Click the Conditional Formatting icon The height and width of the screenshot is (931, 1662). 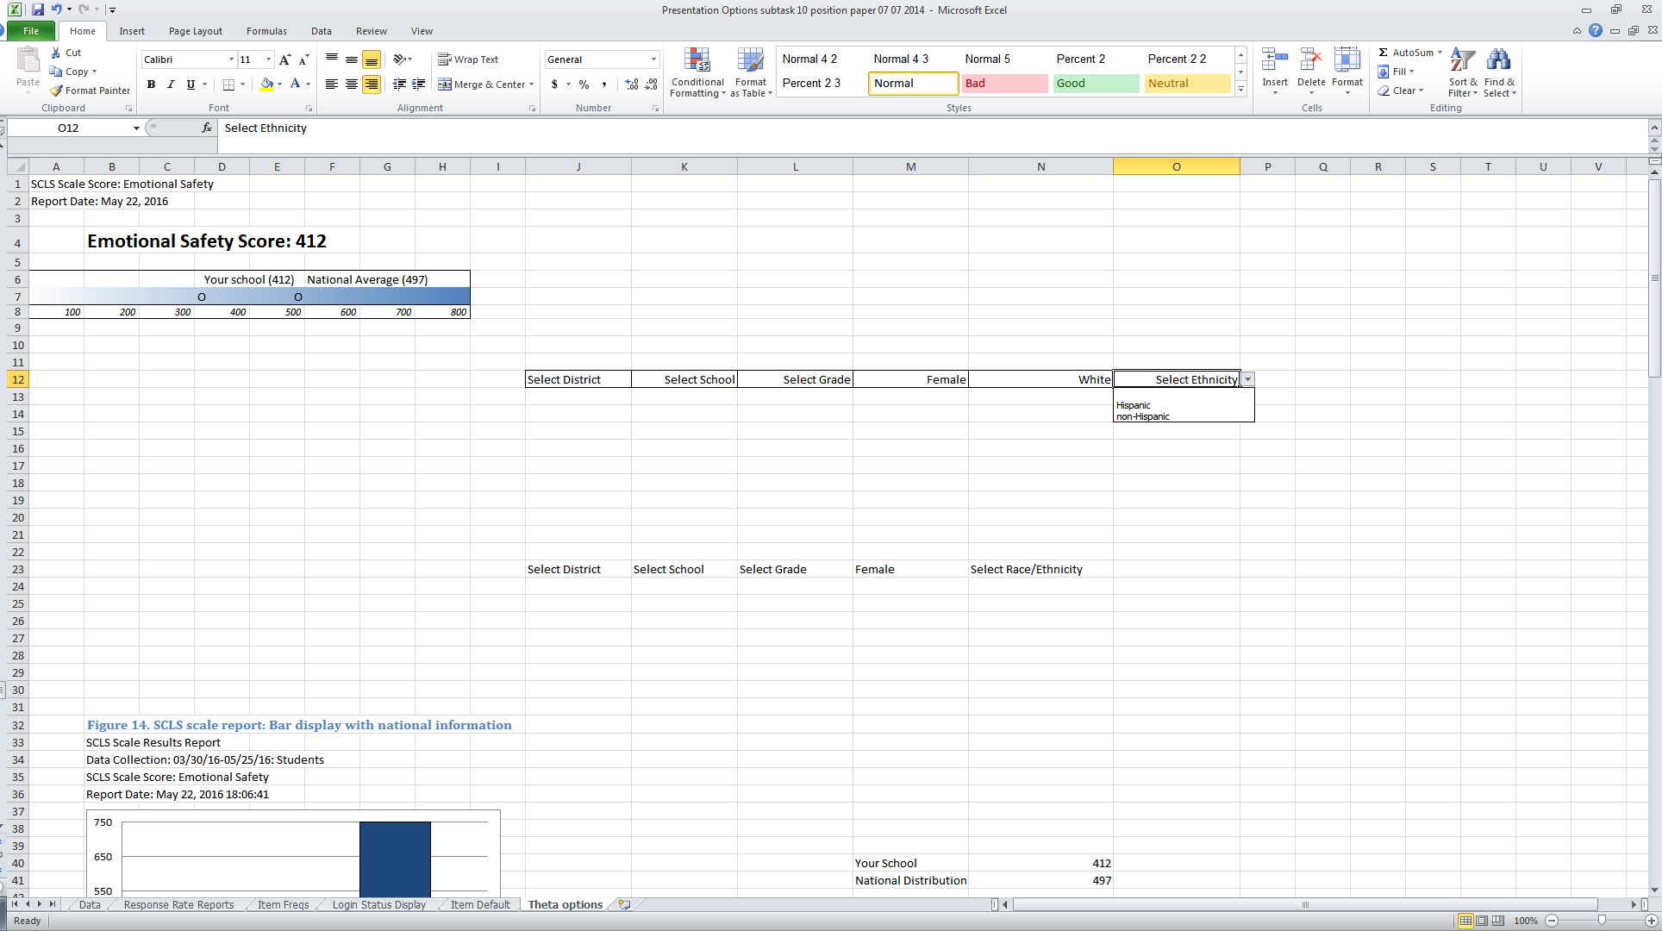pos(697,60)
